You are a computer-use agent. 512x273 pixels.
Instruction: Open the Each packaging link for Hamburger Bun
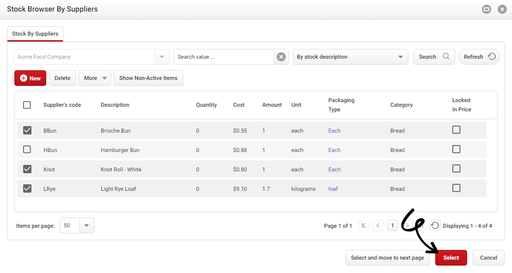click(334, 150)
